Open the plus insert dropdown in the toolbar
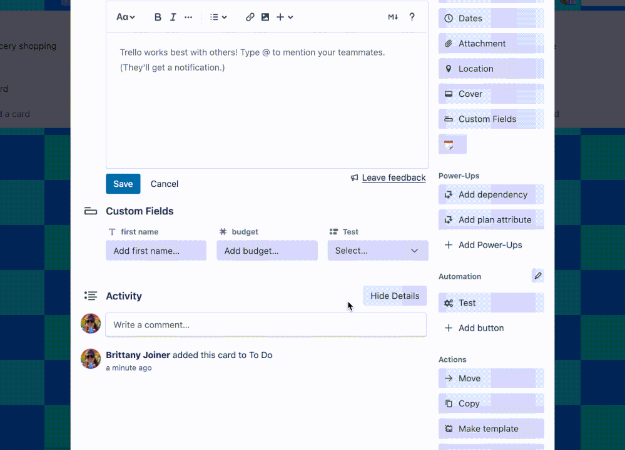625x450 pixels. pos(285,17)
